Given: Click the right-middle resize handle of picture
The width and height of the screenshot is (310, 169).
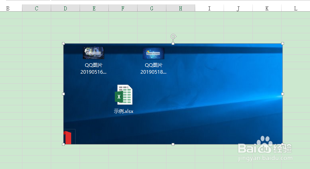Looking at the screenshot, I should click(x=282, y=94).
